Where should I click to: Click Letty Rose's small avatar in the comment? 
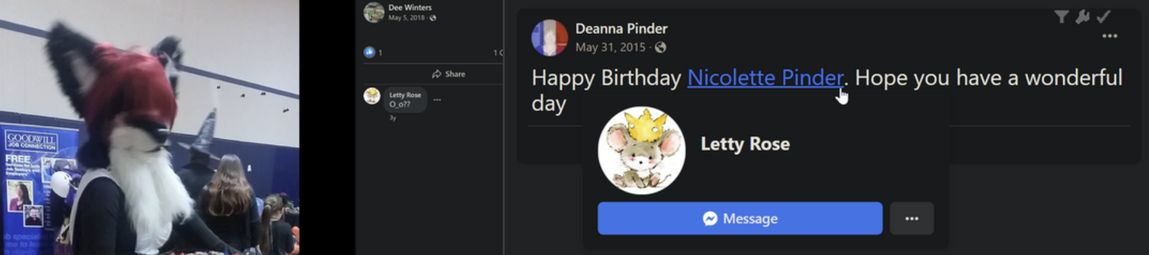(372, 96)
